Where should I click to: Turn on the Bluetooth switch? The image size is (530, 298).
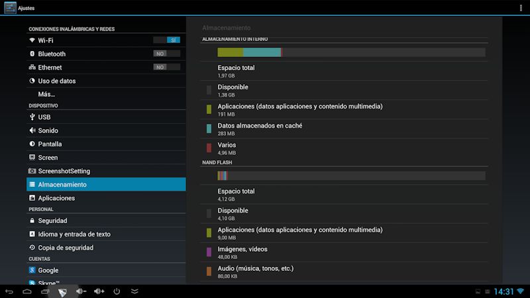click(x=167, y=54)
